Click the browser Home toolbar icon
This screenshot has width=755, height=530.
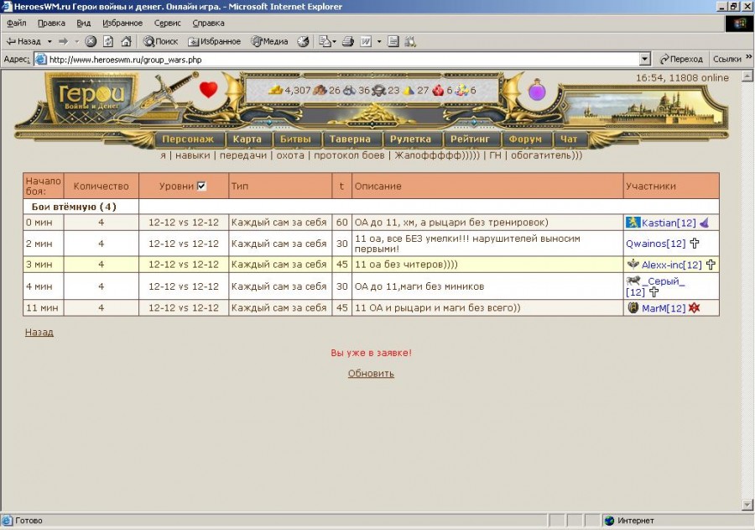click(x=126, y=41)
